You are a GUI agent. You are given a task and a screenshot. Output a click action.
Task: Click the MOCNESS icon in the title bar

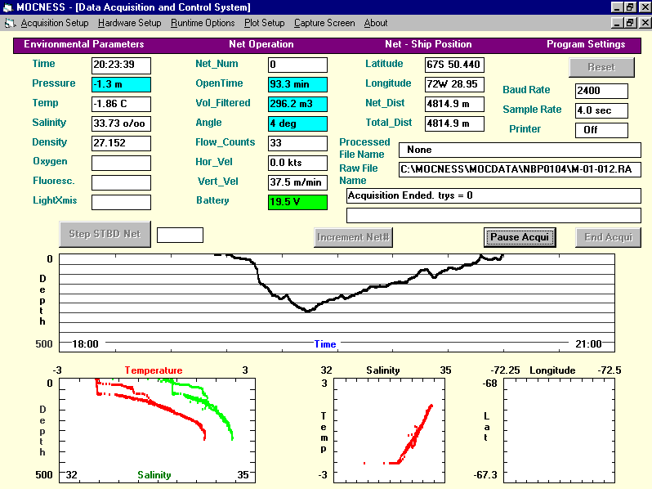pyautogui.click(x=8, y=7)
